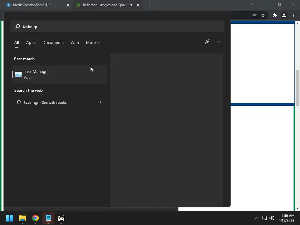Open the search panel three-dot options
300x225 pixels.
point(218,42)
